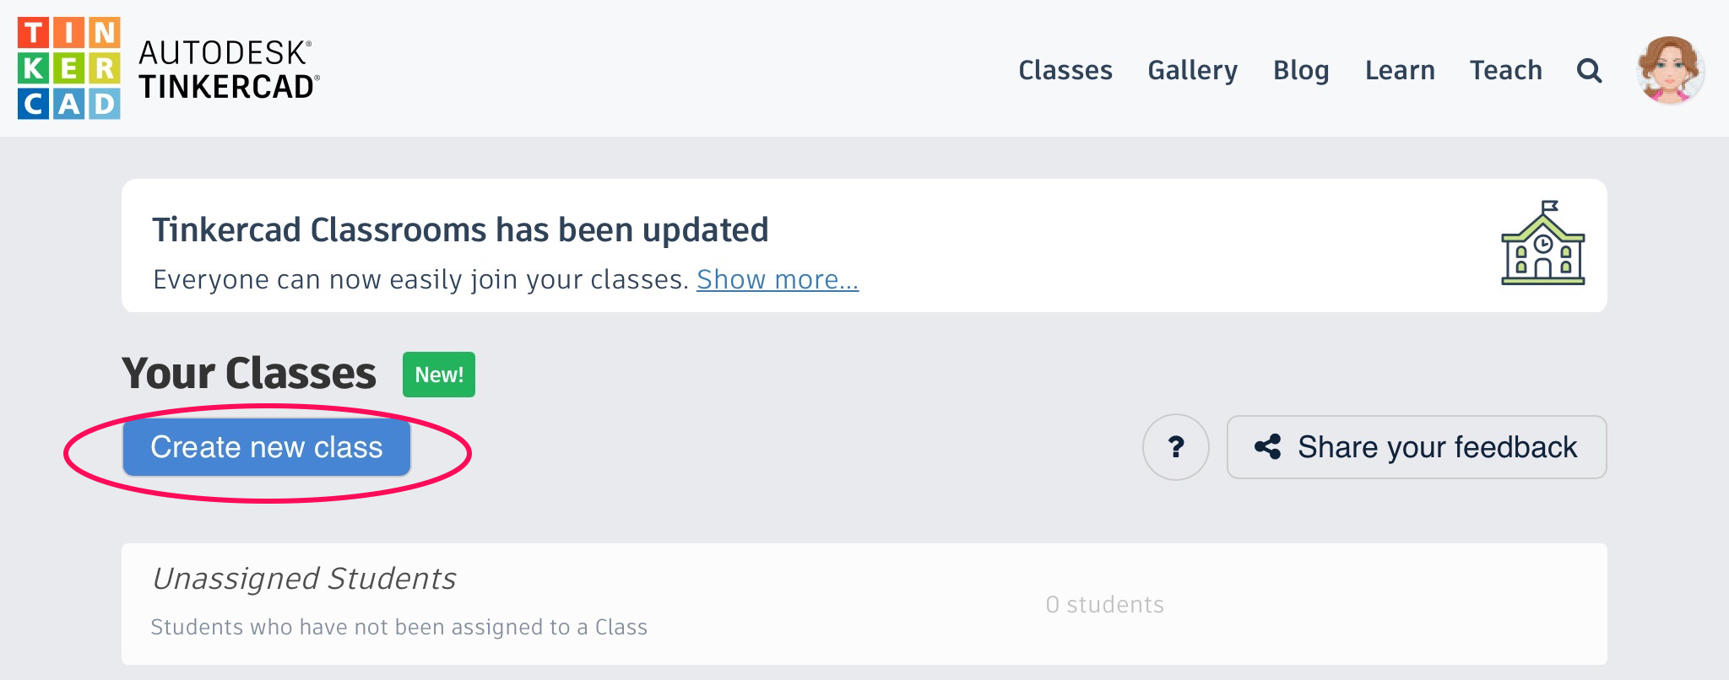Click the Create new class button
The image size is (1729, 680).
(267, 447)
